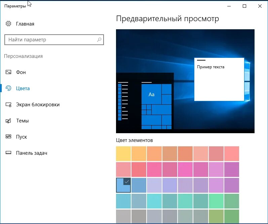Select the second gray swatch in bottom row
Viewport: 268px width, 224px height.
coord(139,216)
